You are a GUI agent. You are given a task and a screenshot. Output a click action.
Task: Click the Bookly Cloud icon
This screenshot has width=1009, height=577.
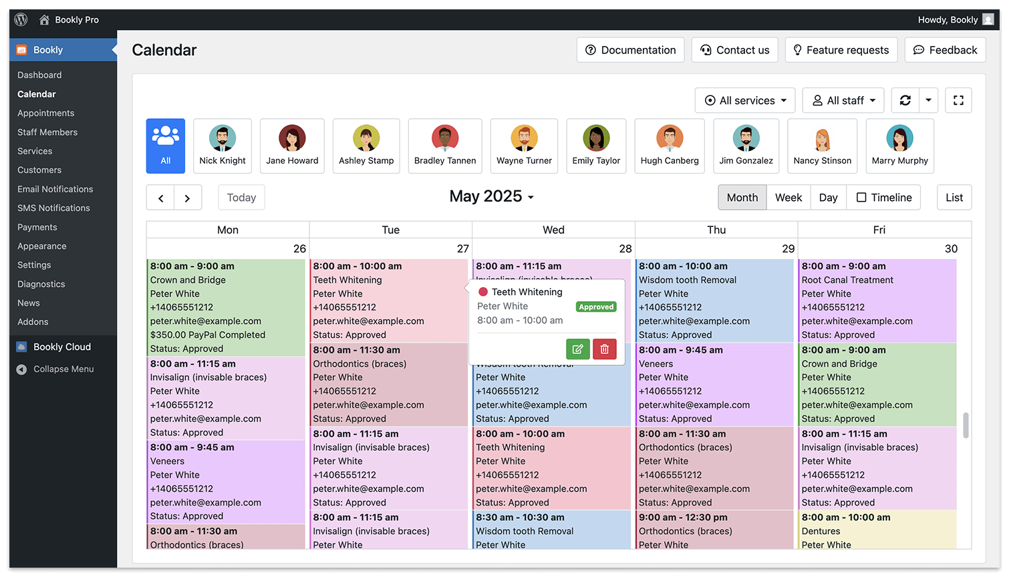(21, 347)
